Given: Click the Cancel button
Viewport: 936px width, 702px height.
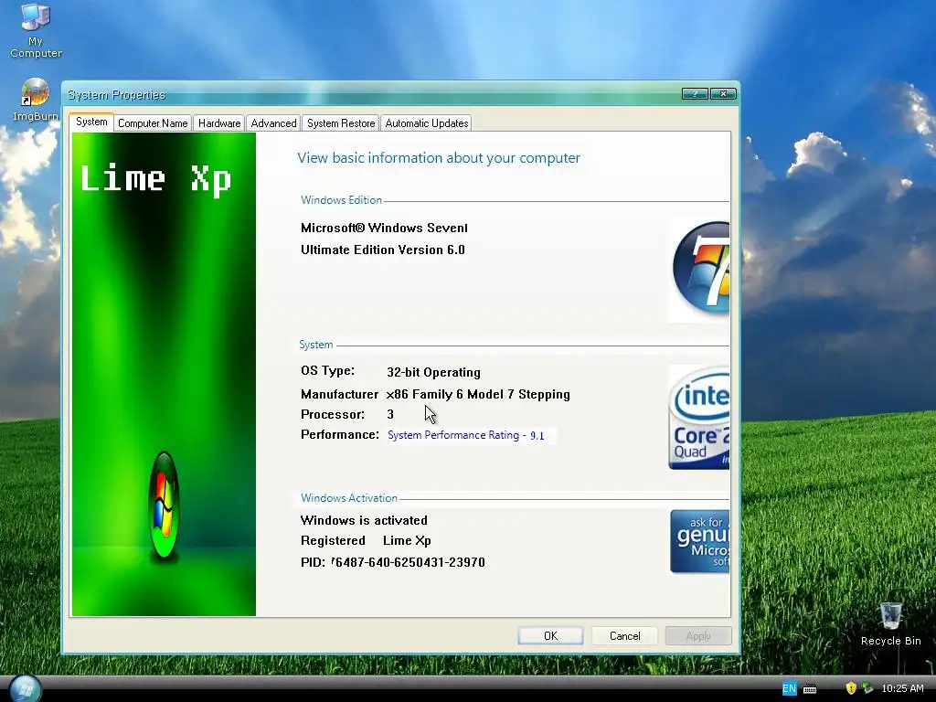Looking at the screenshot, I should [624, 636].
